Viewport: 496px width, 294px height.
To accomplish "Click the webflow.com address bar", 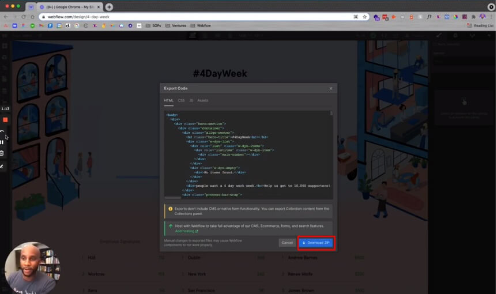I will pyautogui.click(x=204, y=17).
